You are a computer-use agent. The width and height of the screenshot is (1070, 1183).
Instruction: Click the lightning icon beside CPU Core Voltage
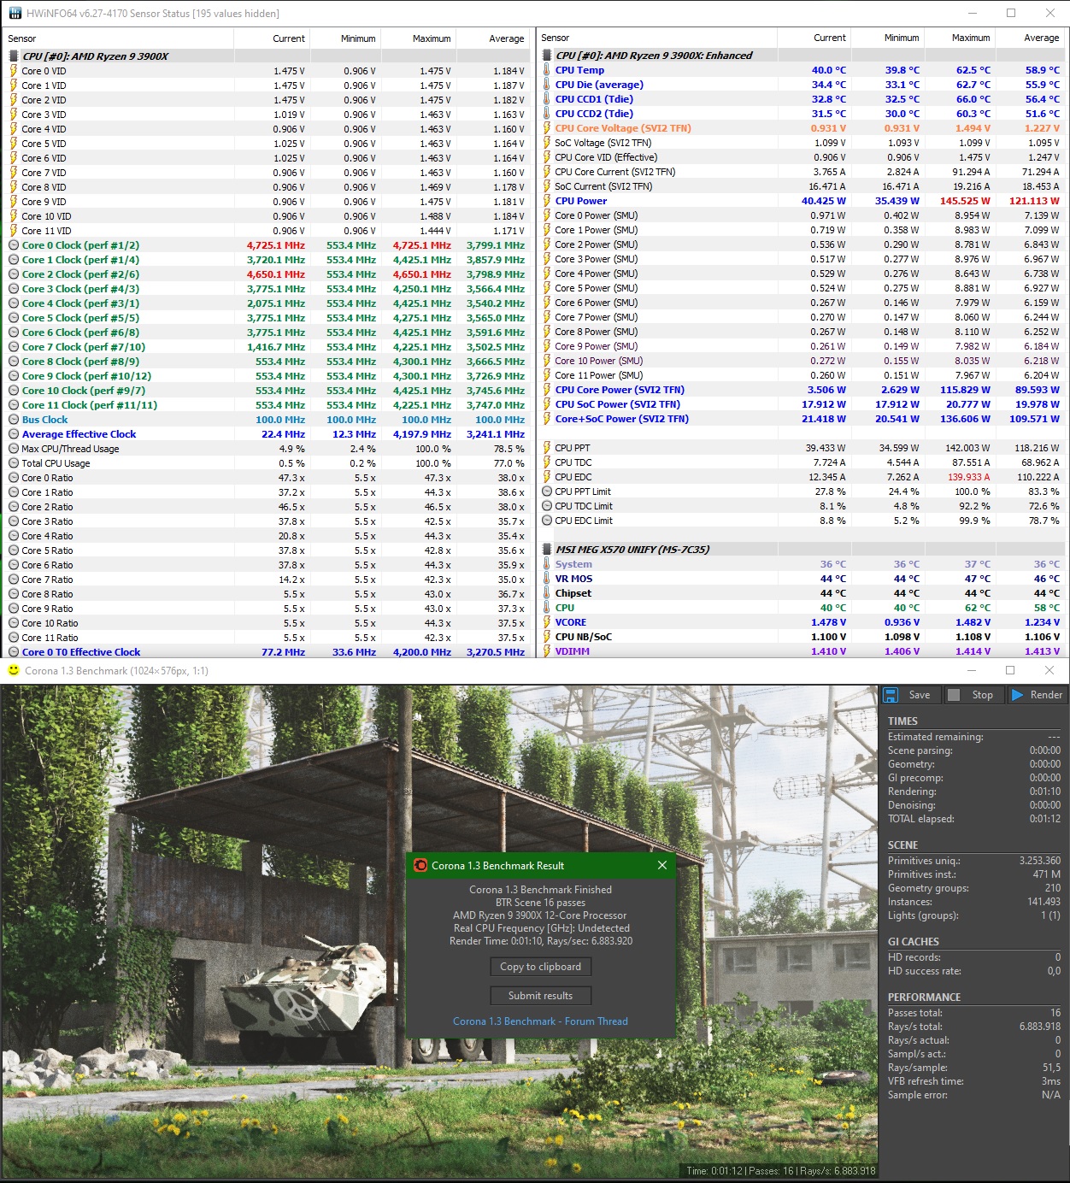point(547,128)
